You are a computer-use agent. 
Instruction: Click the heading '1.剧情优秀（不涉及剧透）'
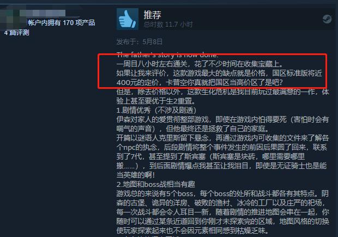point(156,110)
